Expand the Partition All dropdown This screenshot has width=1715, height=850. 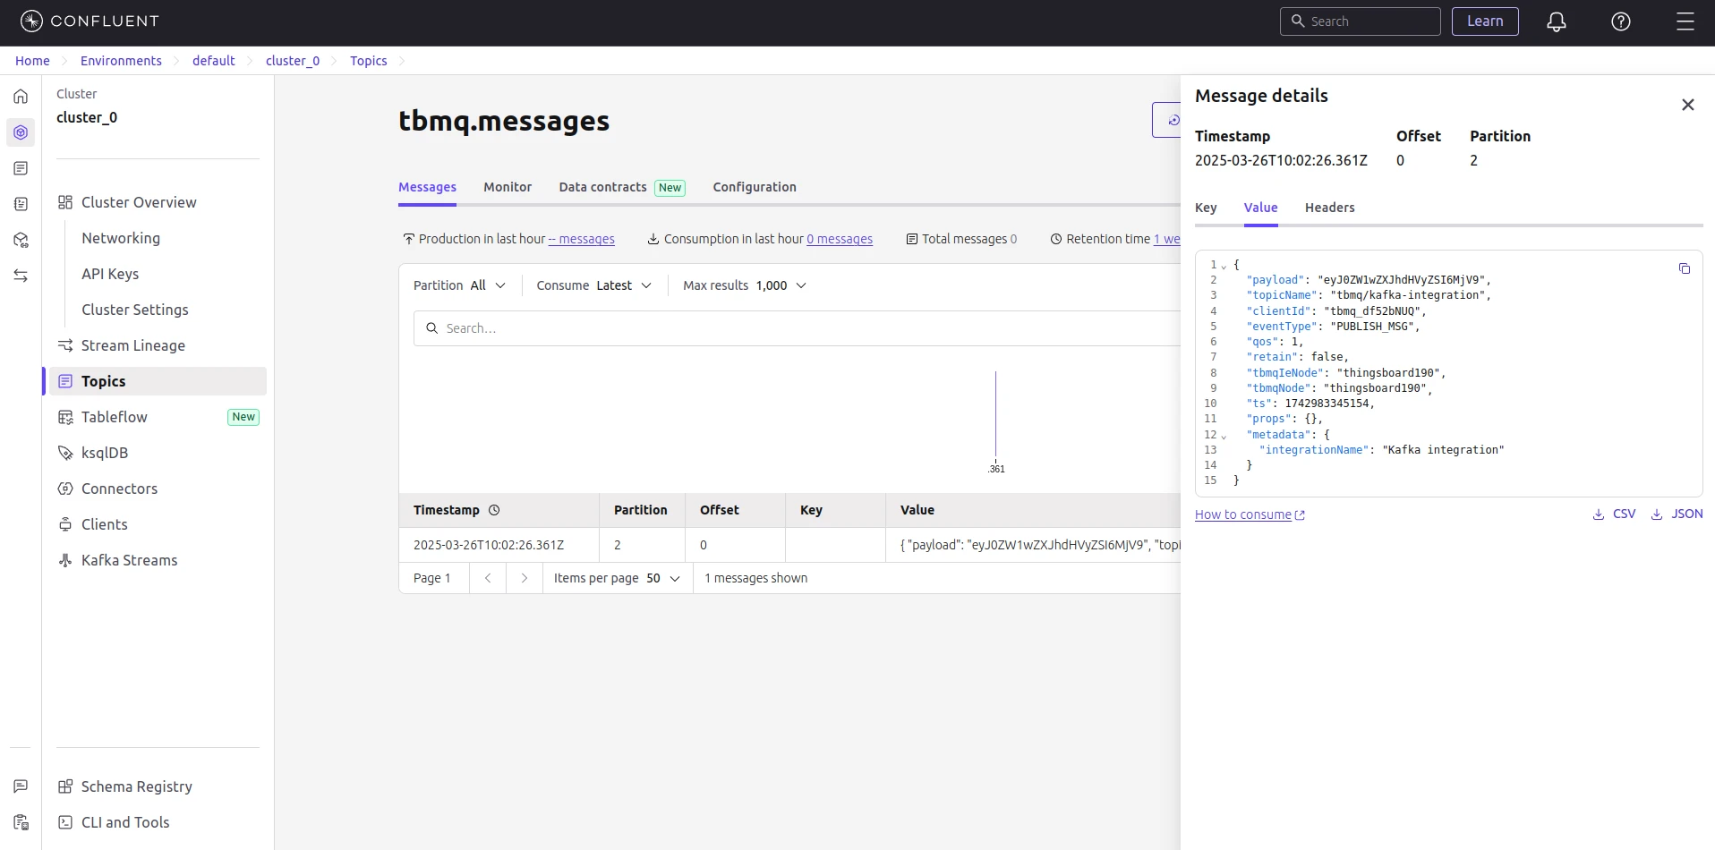click(x=459, y=285)
